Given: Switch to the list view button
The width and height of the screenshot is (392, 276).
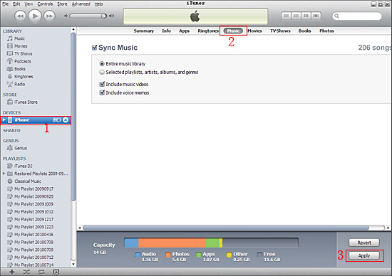Looking at the screenshot, I should (286, 16).
